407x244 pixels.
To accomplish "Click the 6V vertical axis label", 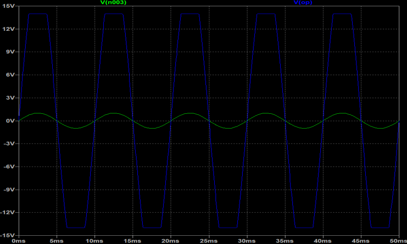I will 10,75.
